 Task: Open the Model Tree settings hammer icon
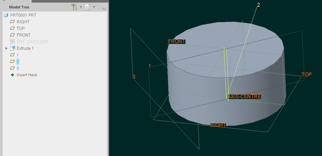[74, 7]
